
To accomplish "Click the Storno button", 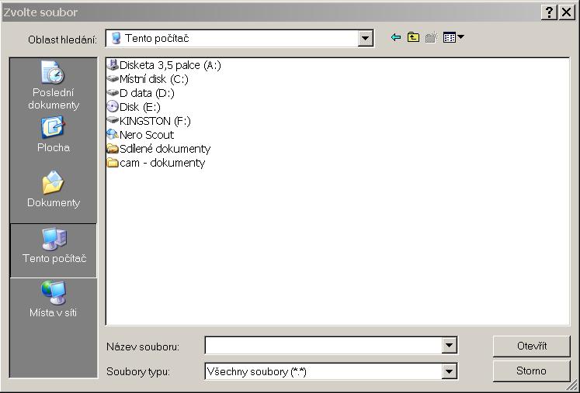I will click(531, 371).
